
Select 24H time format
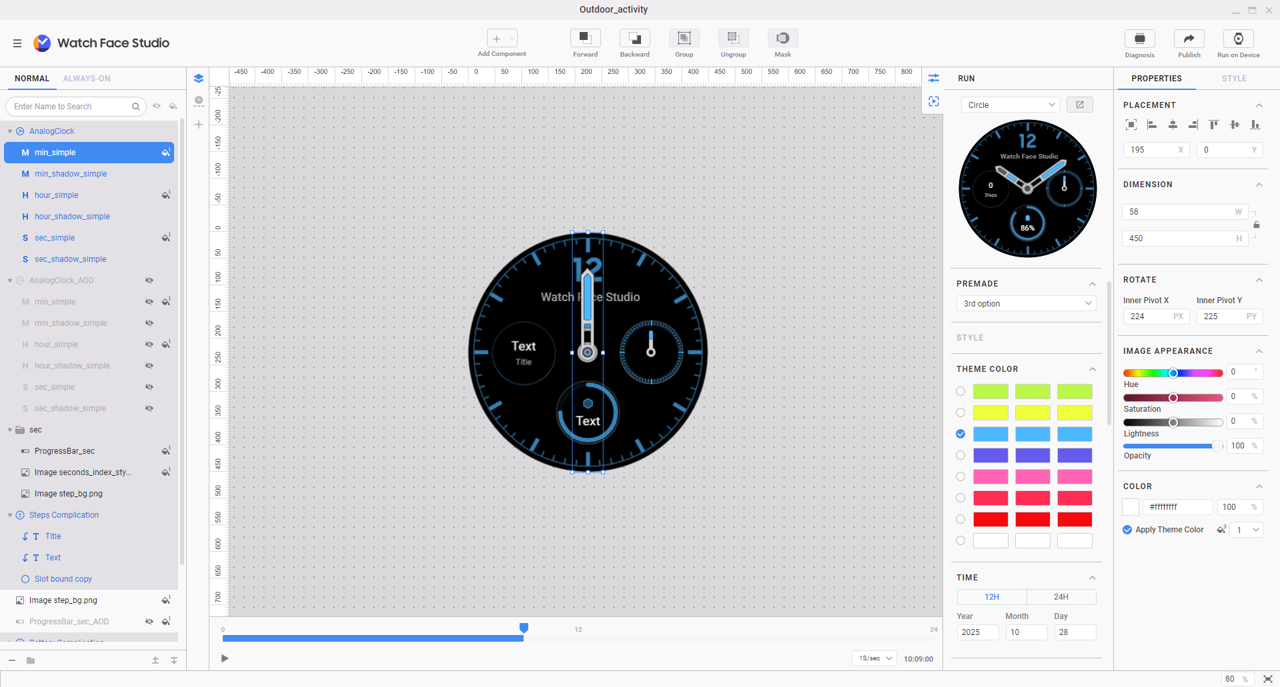1061,597
